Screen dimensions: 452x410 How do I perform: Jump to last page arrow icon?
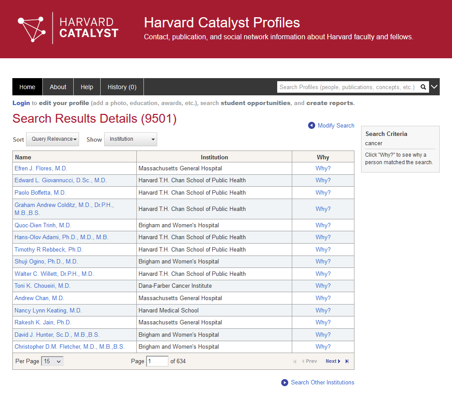pos(347,361)
